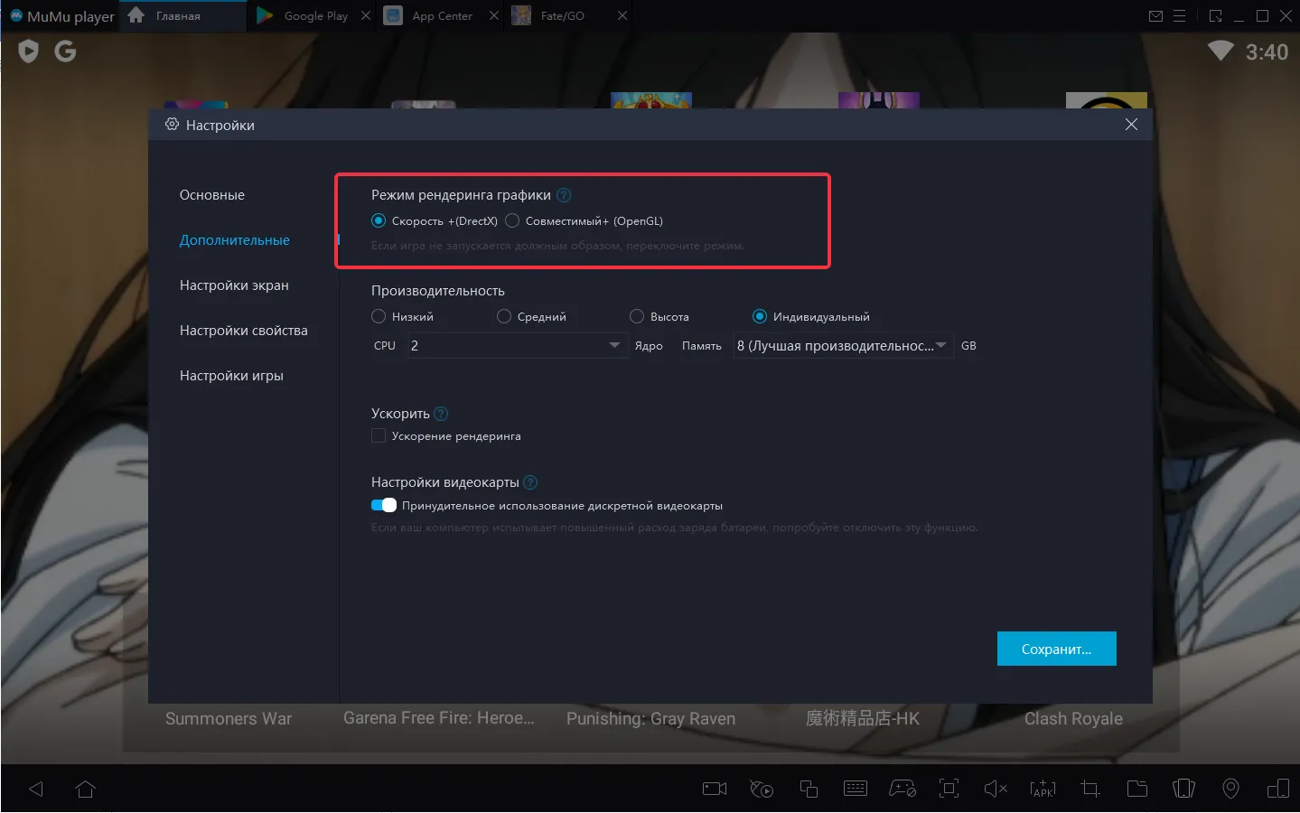This screenshot has width=1300, height=813.
Task: Open the multi-instance windows icon
Action: click(x=809, y=789)
